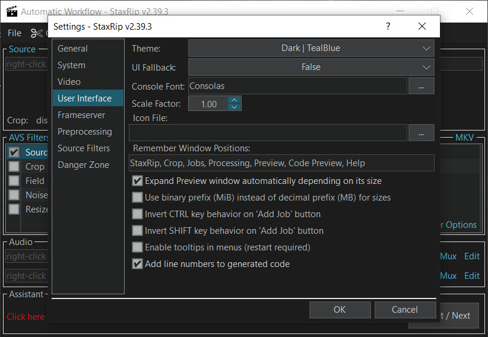Image resolution: width=488 pixels, height=337 pixels.
Task: Open the Frameserver settings page
Action: (88, 115)
